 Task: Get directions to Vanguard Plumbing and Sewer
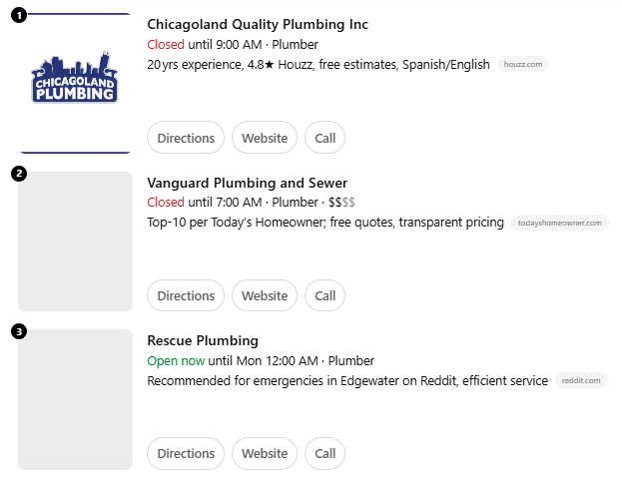(x=186, y=295)
